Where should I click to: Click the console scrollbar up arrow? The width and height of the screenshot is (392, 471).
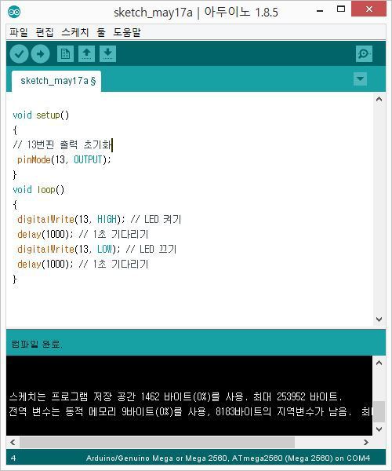click(379, 363)
